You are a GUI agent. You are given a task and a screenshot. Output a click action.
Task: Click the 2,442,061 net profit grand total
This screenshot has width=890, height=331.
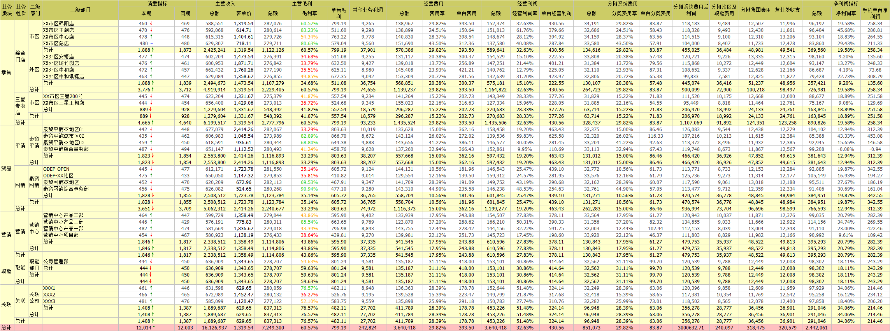[x=816, y=328]
